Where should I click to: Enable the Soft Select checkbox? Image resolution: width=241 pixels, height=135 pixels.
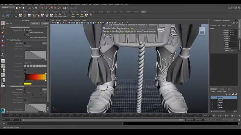[25, 43]
